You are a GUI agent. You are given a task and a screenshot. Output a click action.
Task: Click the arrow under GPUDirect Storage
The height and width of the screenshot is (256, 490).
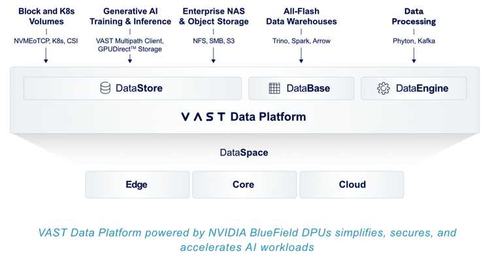click(130, 58)
